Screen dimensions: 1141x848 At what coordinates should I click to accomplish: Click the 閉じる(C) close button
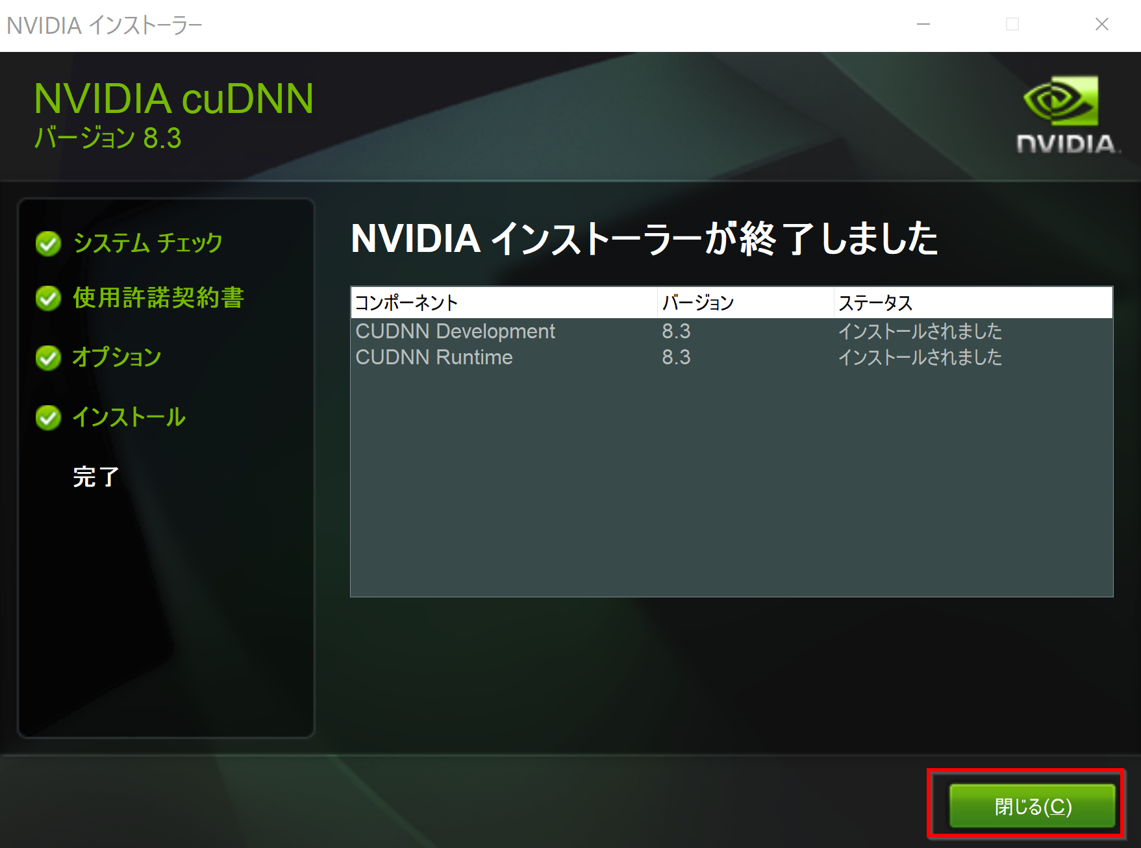(1032, 806)
